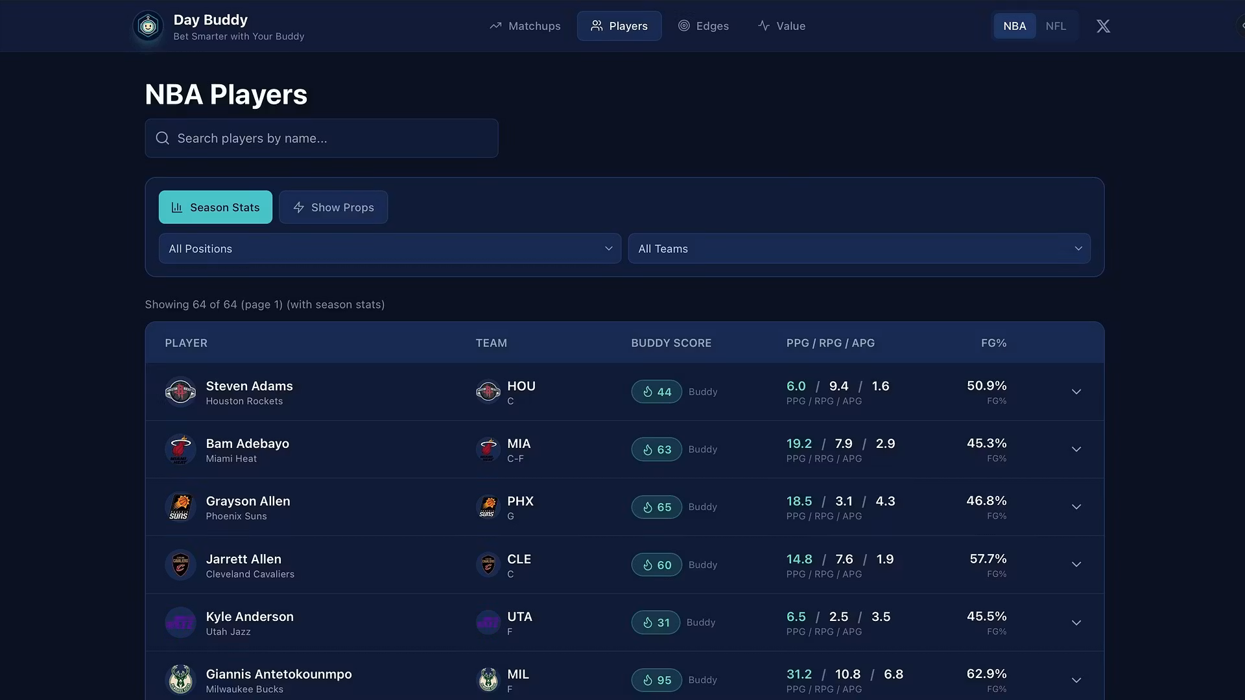Image resolution: width=1245 pixels, height=700 pixels.
Task: Click the flame Buddy Score 95 badge
Action: pos(656,680)
